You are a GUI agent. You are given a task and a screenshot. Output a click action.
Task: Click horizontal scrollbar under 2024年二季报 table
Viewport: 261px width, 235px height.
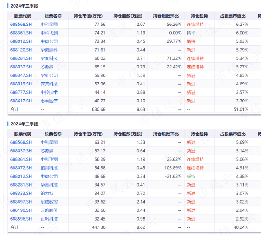pos(135,232)
